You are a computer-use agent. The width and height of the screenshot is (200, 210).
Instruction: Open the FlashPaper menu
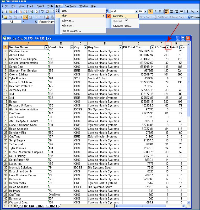pyautogui.click(x=70, y=6)
